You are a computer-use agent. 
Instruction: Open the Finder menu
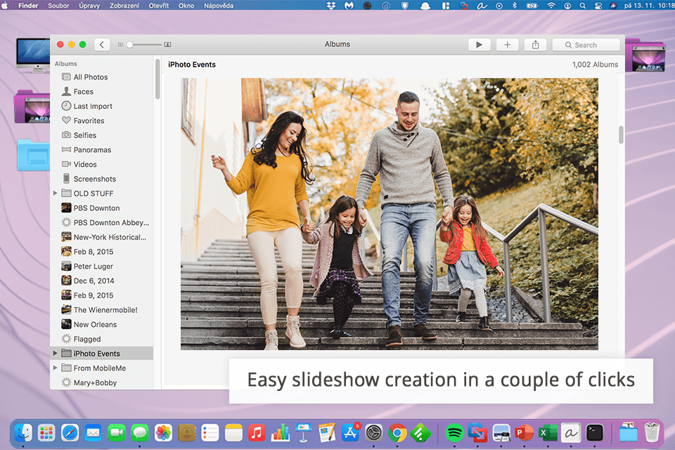click(28, 6)
